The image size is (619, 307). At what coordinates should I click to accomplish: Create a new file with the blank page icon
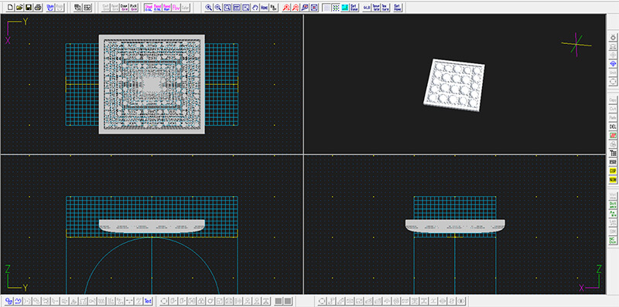click(10, 7)
